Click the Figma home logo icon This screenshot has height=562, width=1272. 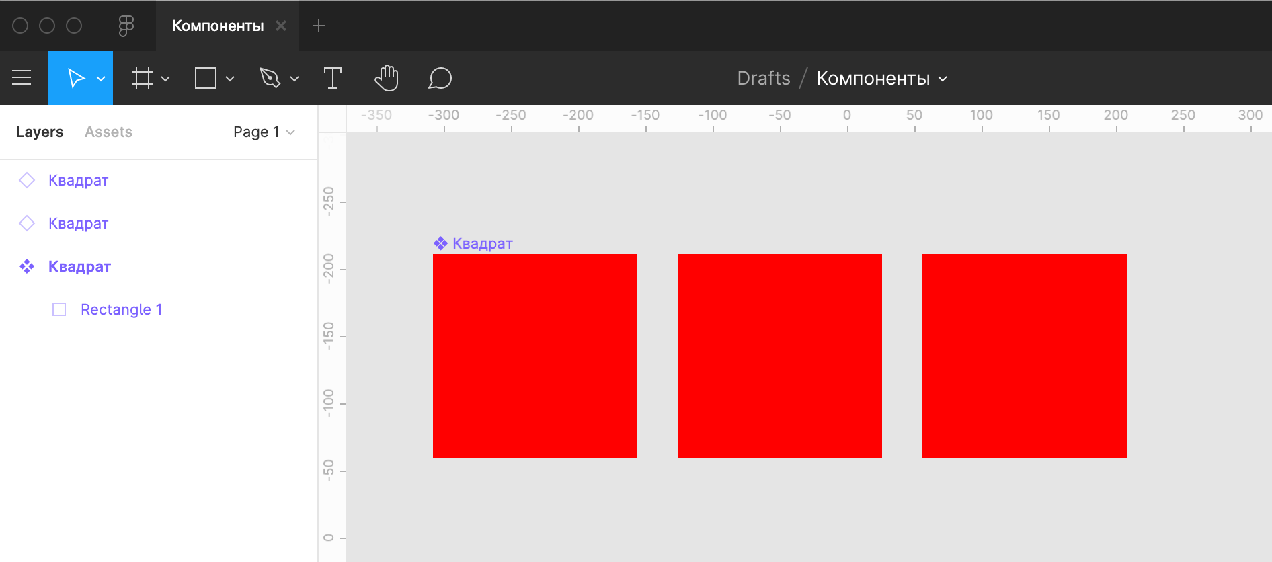(126, 26)
